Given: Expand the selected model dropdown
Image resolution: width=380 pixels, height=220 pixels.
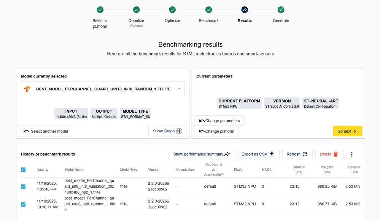Looking at the screenshot, I should coord(179,89).
